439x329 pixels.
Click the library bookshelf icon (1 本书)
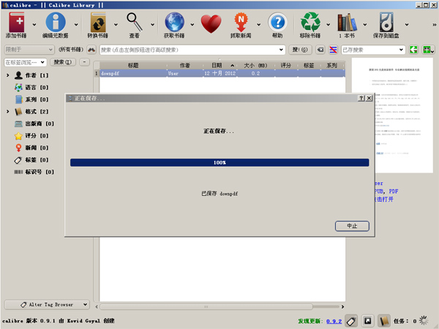point(347,23)
